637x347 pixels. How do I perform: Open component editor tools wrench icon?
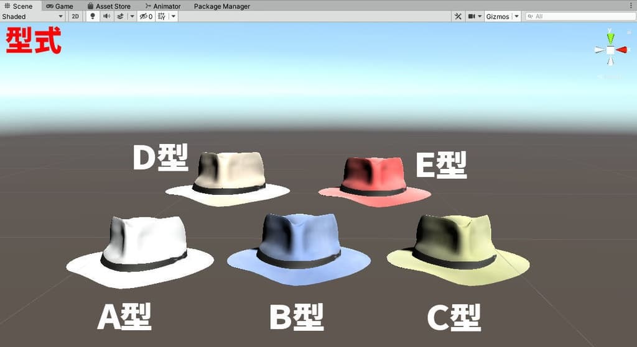tap(458, 16)
